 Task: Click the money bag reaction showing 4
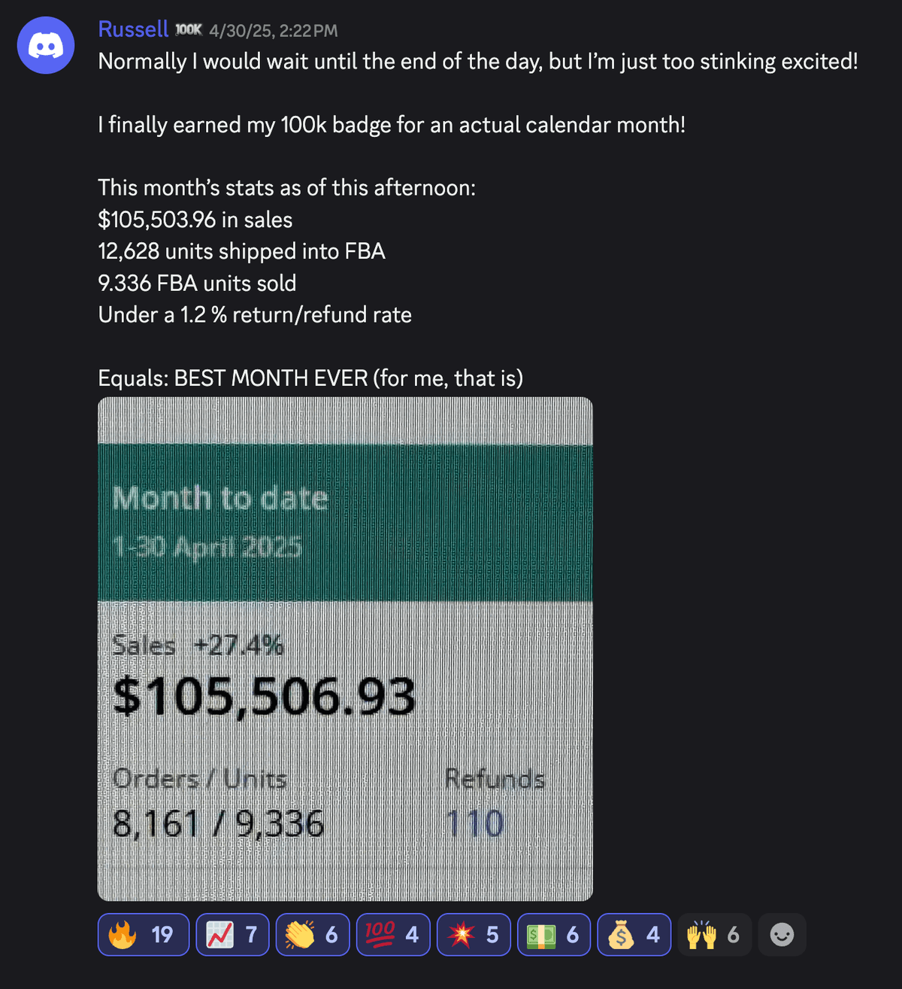[634, 934]
